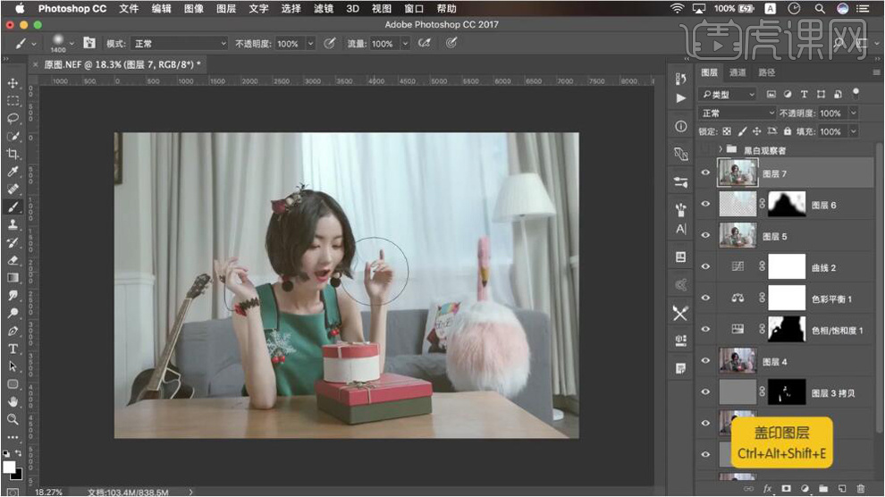This screenshot has height=497, width=885.
Task: Select the Spot Healing Brush tool
Action: click(x=13, y=189)
